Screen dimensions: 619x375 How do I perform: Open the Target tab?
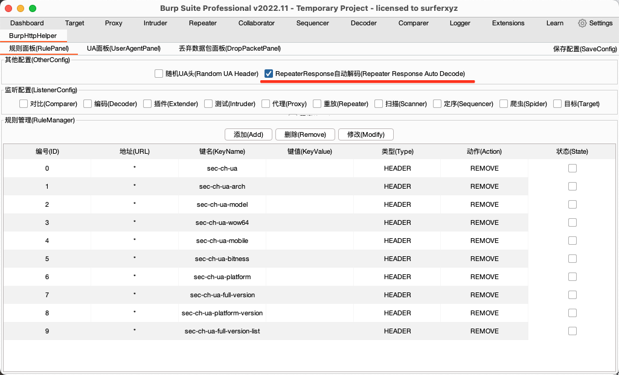pos(75,24)
